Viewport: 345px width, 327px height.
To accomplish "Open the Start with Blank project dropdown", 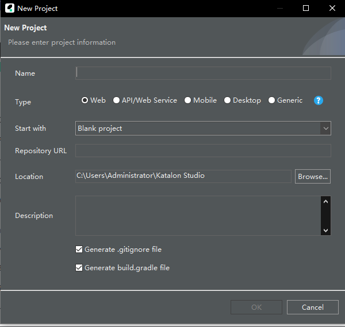I will (x=203, y=128).
